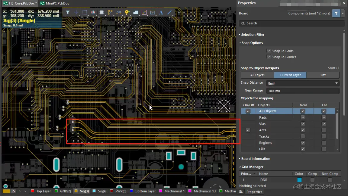
Task: Toggle Near checkbox for Regions
Action: coord(303,143)
